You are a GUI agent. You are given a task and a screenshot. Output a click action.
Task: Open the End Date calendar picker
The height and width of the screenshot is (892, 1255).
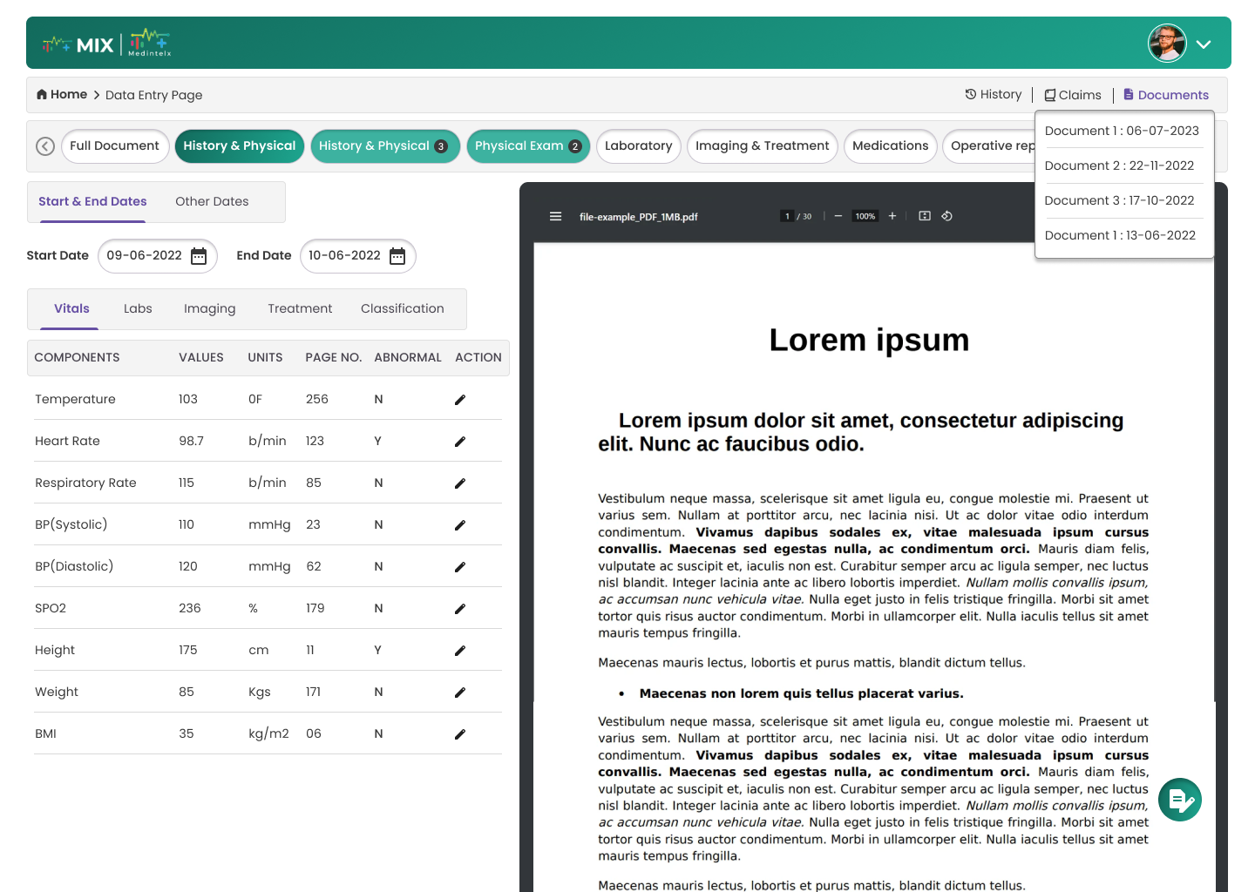397,256
